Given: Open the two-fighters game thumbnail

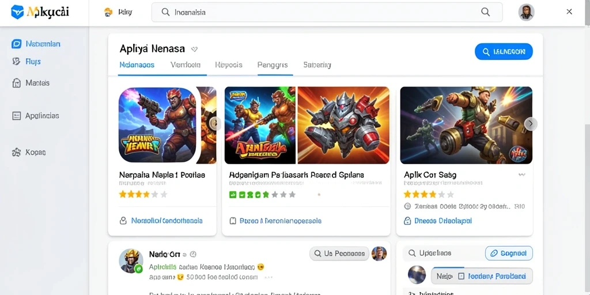Looking at the screenshot, I should tap(261, 125).
